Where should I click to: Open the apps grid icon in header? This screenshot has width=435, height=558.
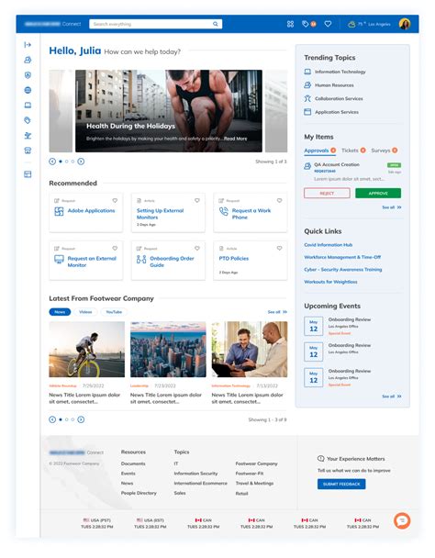(291, 24)
